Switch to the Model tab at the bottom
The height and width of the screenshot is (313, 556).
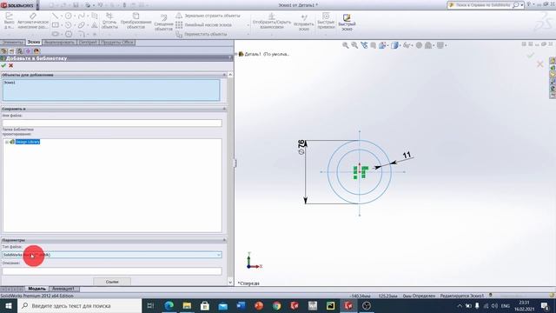pos(36,289)
